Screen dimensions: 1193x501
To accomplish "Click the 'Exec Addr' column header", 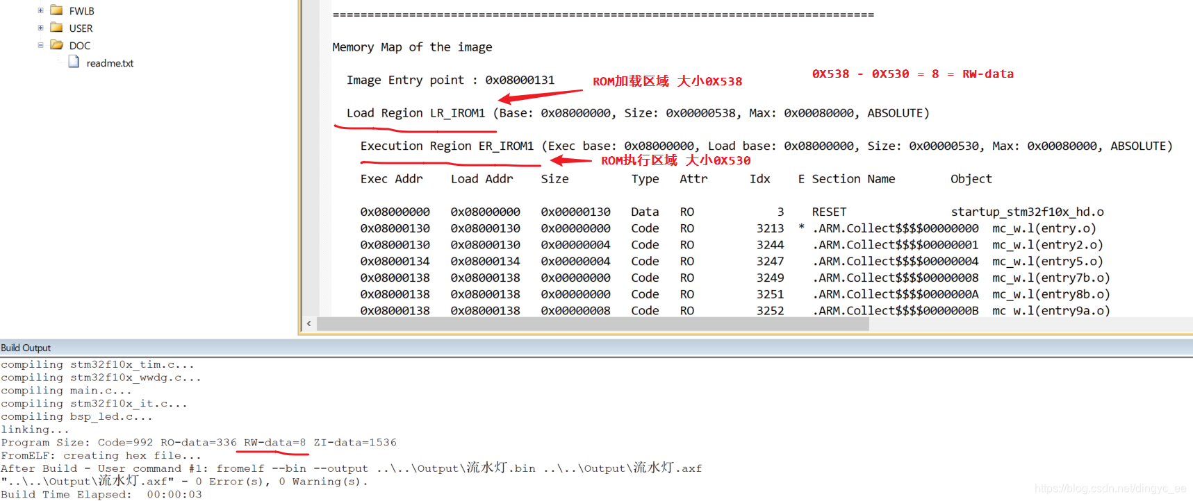I will (x=391, y=179).
